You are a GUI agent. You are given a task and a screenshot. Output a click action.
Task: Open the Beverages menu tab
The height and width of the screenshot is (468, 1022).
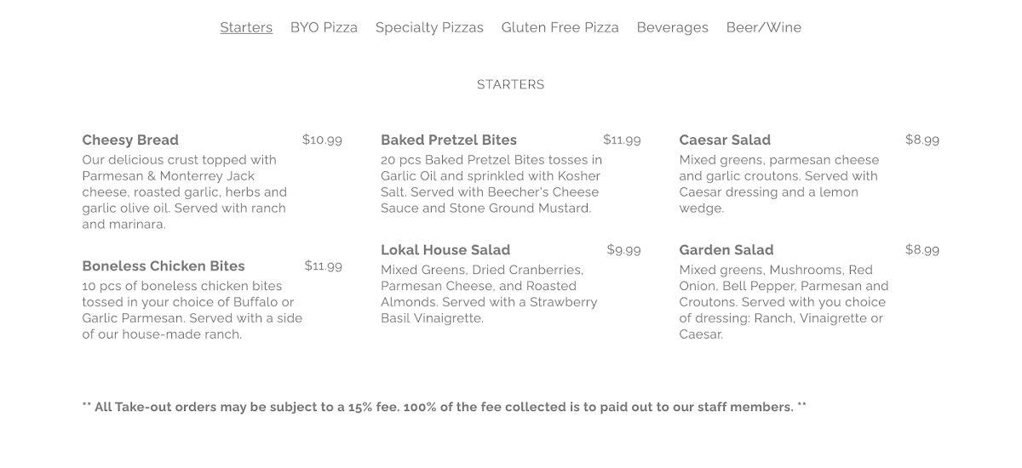point(672,27)
